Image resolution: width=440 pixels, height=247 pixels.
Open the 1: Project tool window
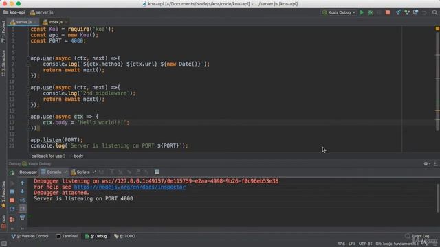3,32
